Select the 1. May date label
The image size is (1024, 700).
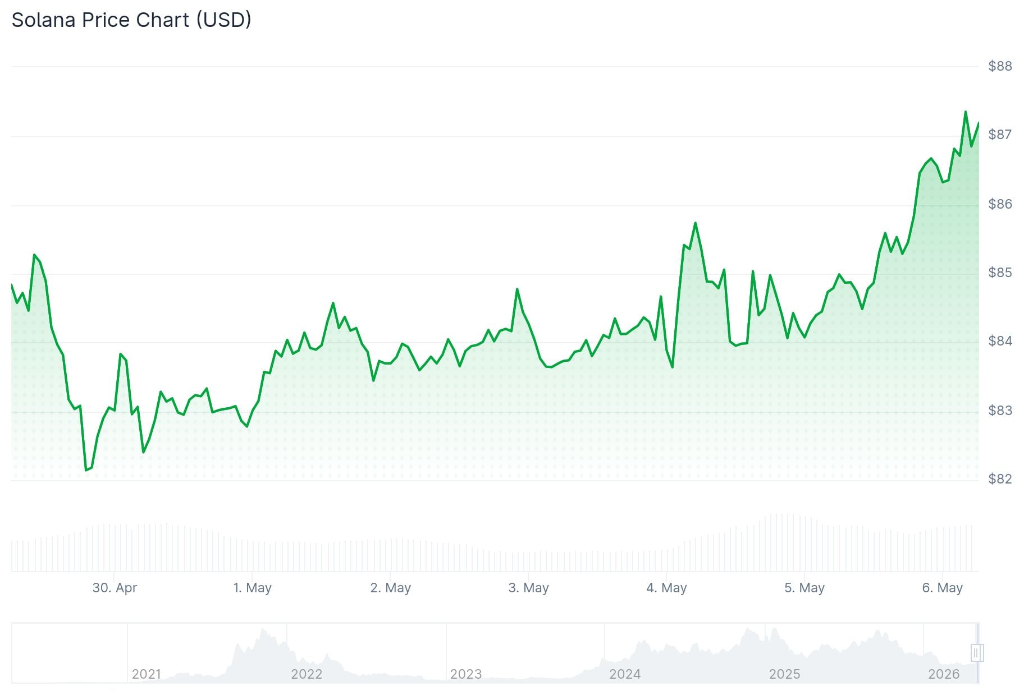click(253, 588)
